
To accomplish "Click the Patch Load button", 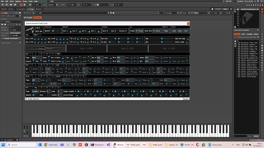I will point(174,31).
